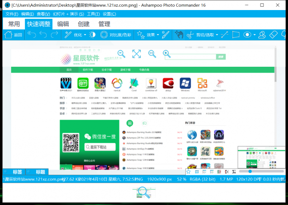This screenshot has width=288, height=205.
Task: Adjust the zoom slider handle
Action: pyautogui.click(x=250, y=171)
